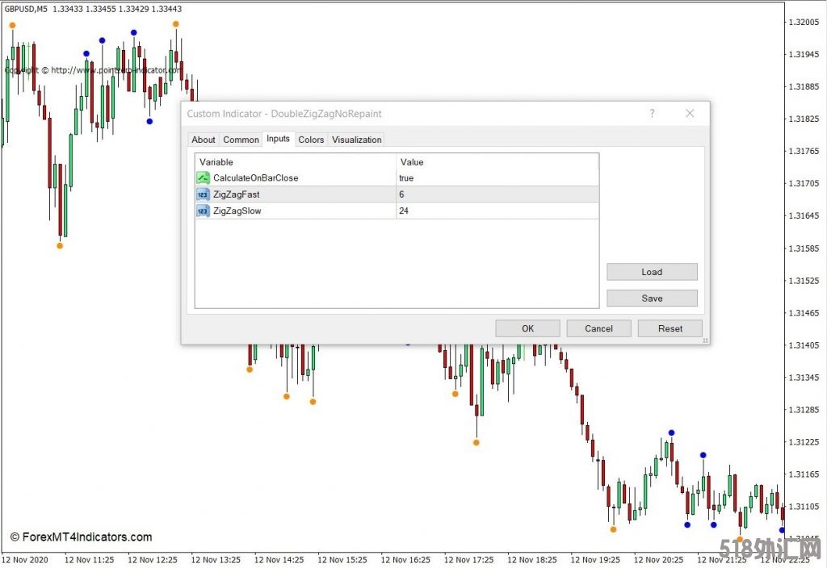Select the ZigZagSlow variable name
The height and width of the screenshot is (568, 827).
tap(237, 211)
